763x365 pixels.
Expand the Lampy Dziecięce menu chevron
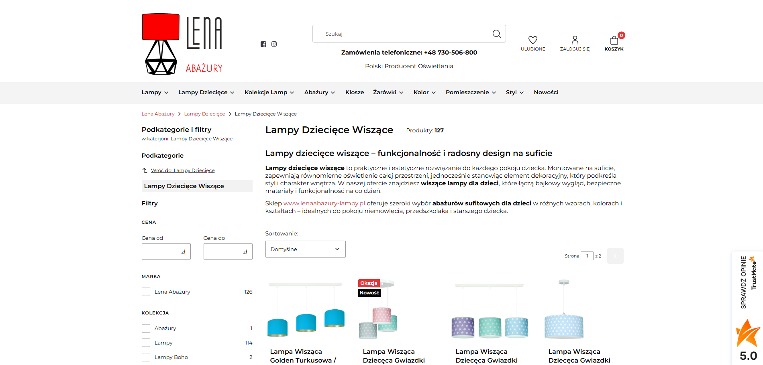232,92
